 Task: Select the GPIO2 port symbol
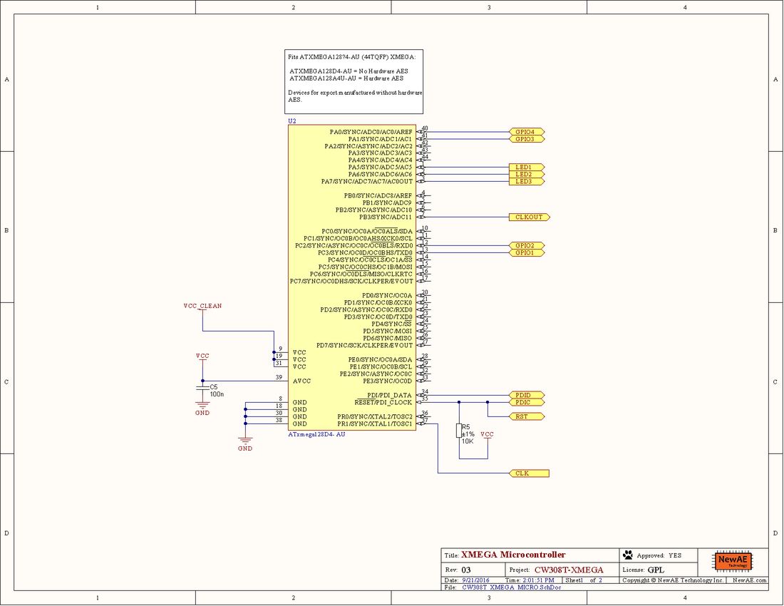(526, 245)
